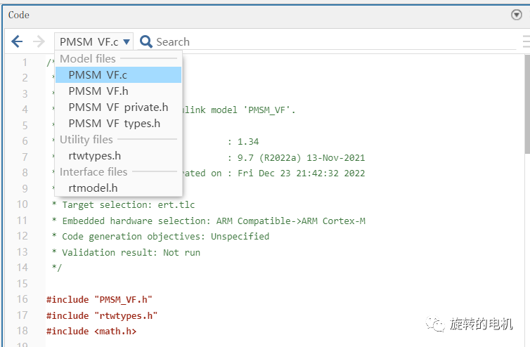Open PMSM_VF_types.h from the list
530x347 pixels.
[x=118, y=124]
